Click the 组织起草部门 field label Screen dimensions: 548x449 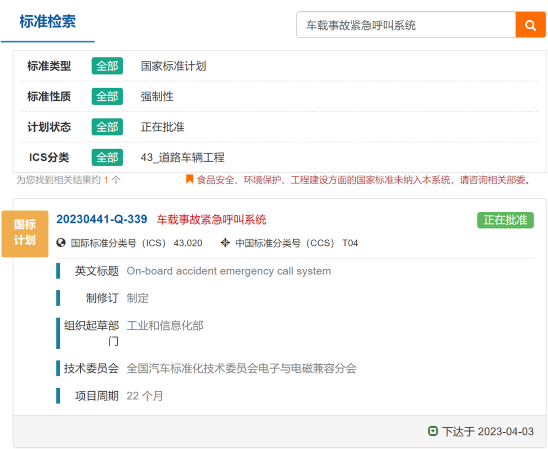[x=91, y=333]
